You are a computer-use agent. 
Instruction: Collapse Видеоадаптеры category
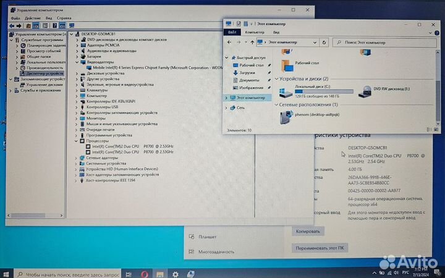[77, 62]
